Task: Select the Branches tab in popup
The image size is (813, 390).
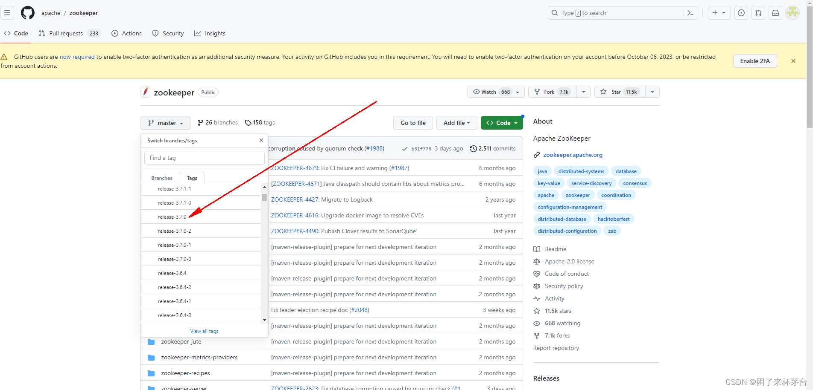Action: click(162, 178)
